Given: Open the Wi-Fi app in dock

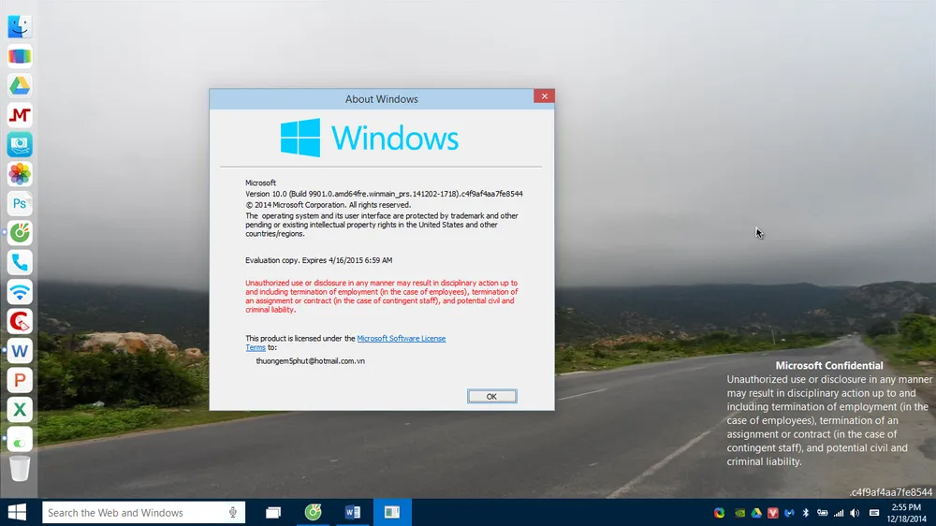Looking at the screenshot, I should tap(19, 292).
